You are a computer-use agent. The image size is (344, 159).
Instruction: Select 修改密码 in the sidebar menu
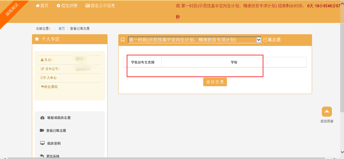(54, 143)
